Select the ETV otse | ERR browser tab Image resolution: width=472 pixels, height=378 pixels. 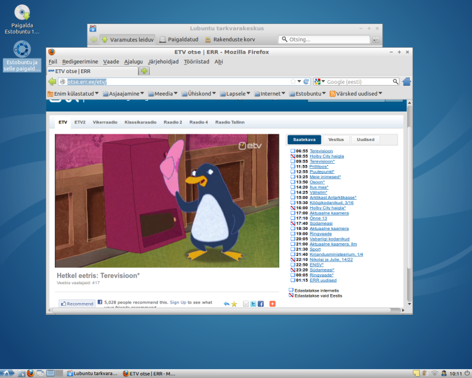pos(92,71)
